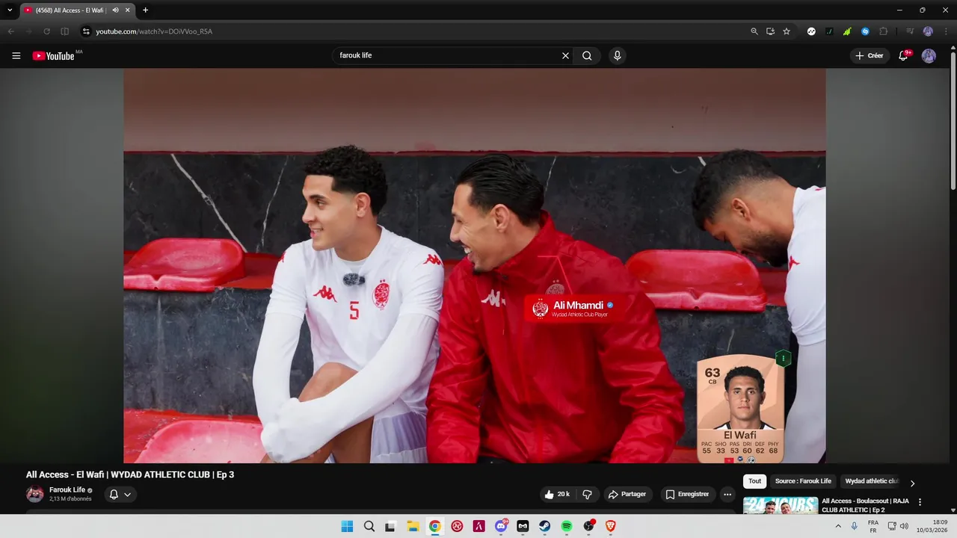The width and height of the screenshot is (957, 538).
Task: Click the Partager share button
Action: (627, 494)
